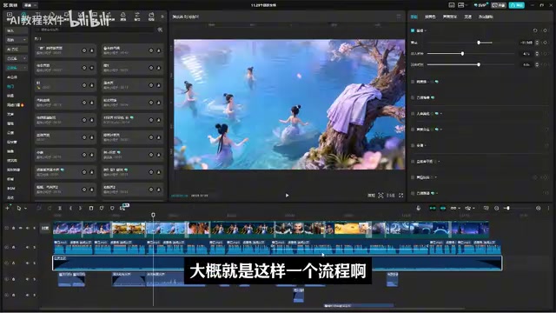Lock the main video track with its lock icon
This screenshot has height=313, width=556.
14,228
